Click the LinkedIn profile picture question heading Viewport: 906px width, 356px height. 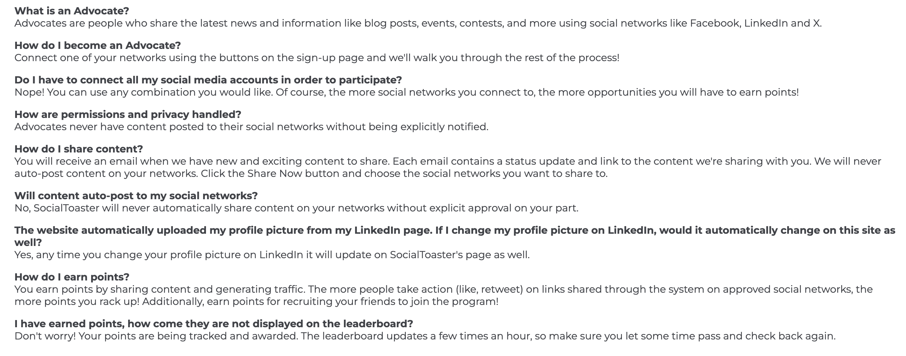[454, 230]
